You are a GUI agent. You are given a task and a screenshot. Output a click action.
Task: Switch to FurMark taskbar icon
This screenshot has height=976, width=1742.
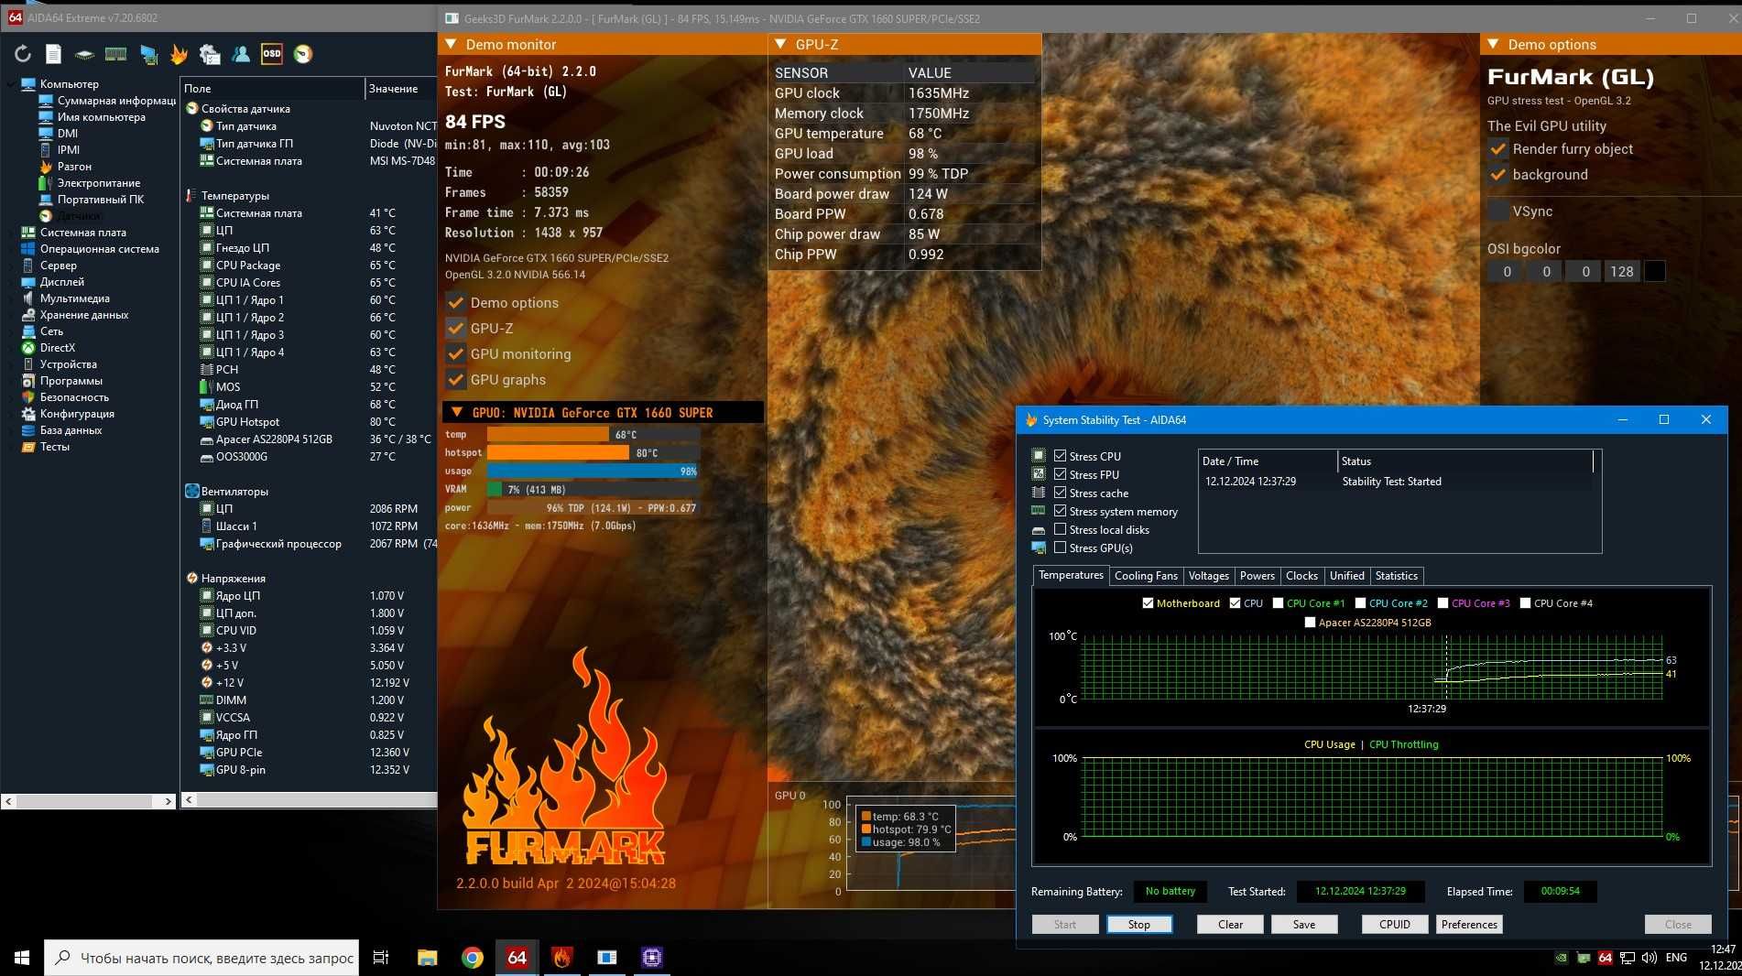[561, 958]
